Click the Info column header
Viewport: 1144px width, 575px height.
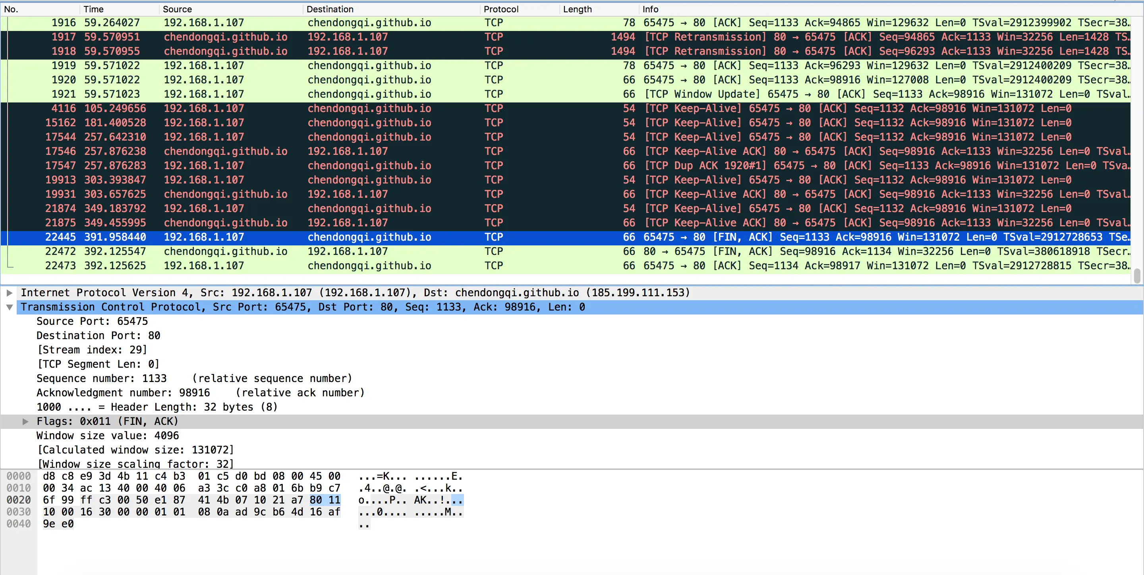(x=650, y=9)
